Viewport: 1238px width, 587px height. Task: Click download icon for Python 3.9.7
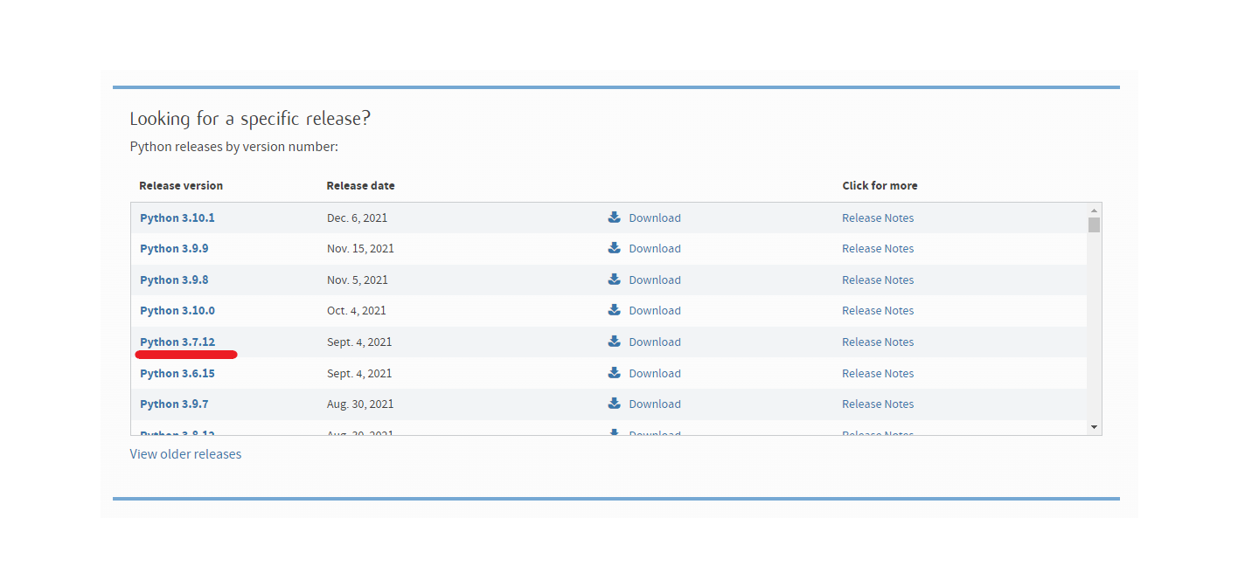tap(614, 404)
